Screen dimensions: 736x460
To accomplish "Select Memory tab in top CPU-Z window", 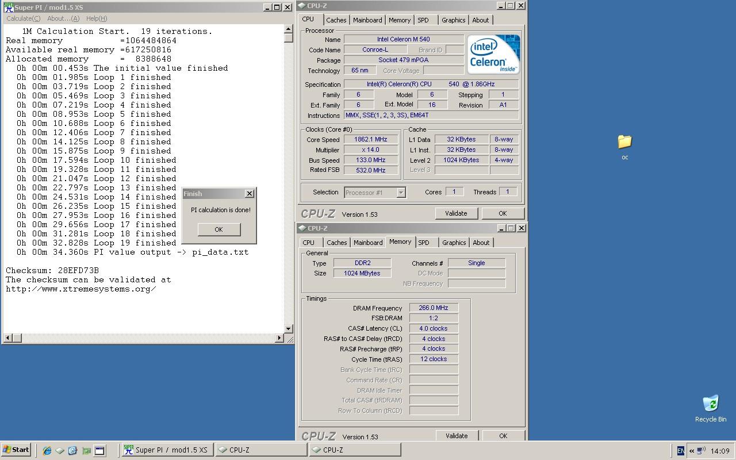I will 399,20.
